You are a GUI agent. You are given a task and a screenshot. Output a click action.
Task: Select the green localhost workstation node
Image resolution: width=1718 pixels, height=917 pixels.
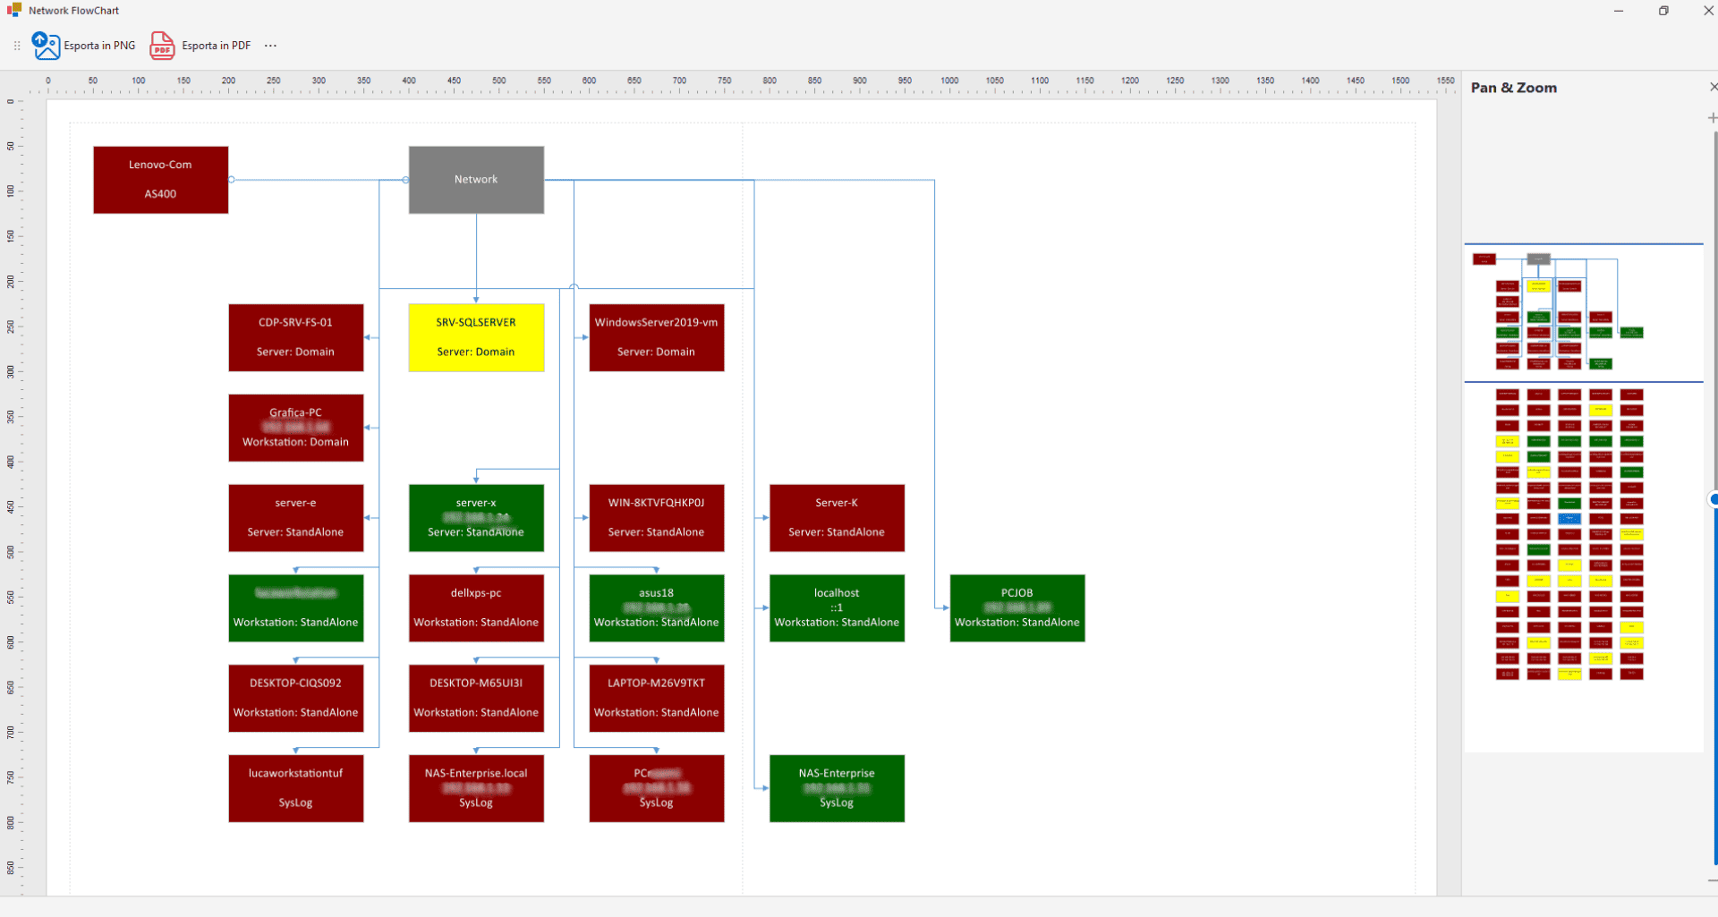pyautogui.click(x=837, y=608)
